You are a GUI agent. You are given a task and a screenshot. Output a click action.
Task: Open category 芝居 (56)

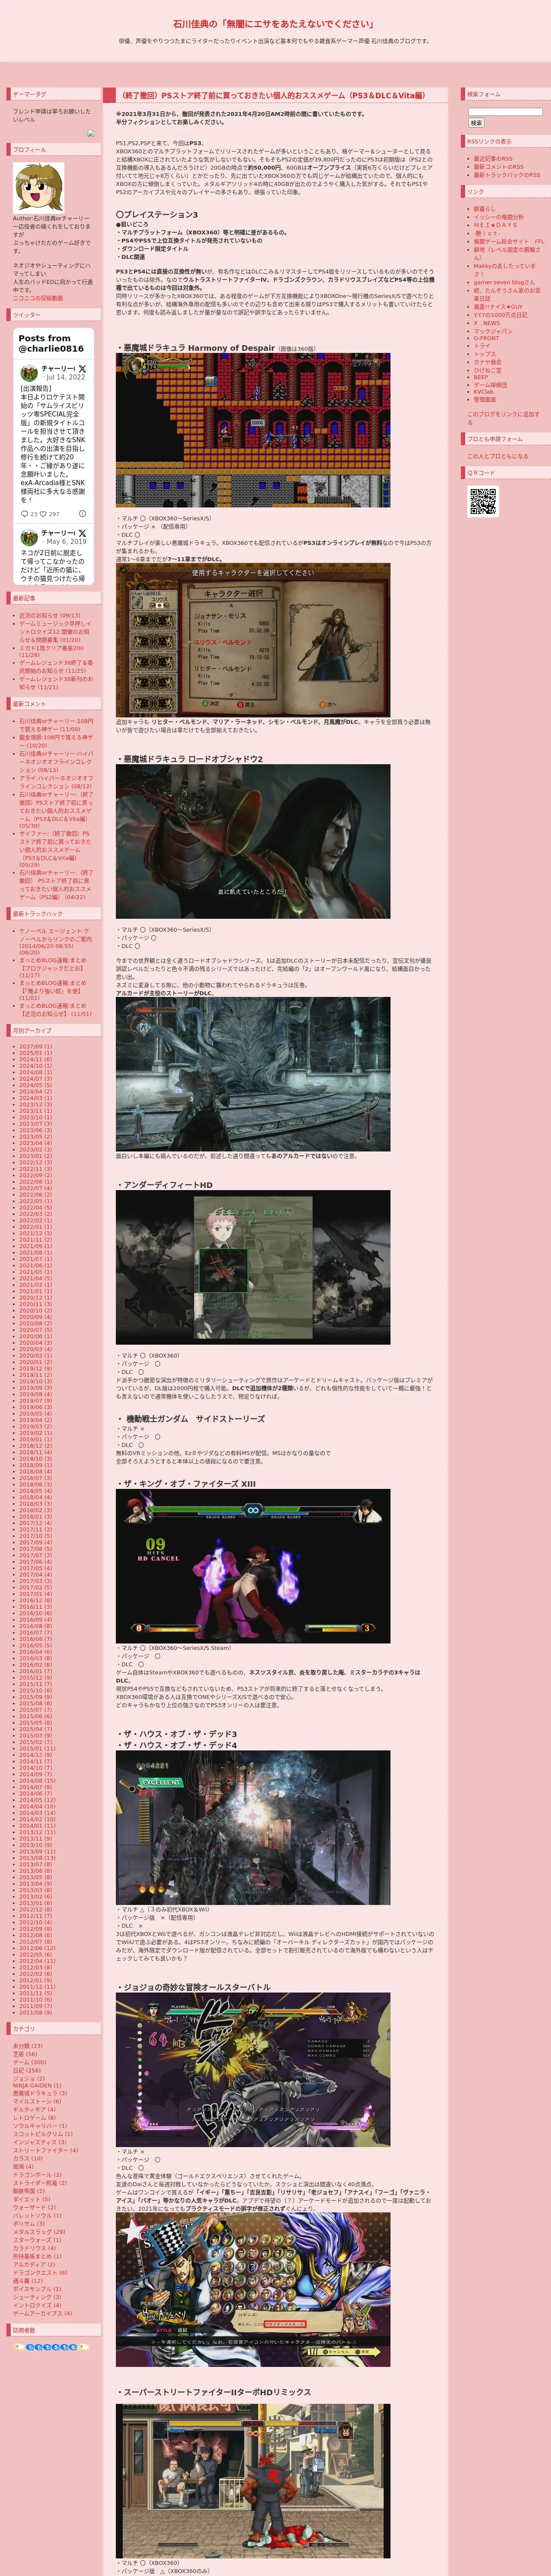click(25, 2054)
